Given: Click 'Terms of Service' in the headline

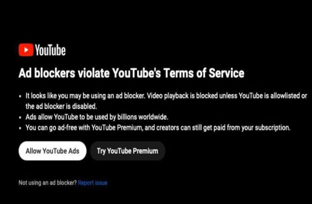Looking at the screenshot, I should coord(204,73).
